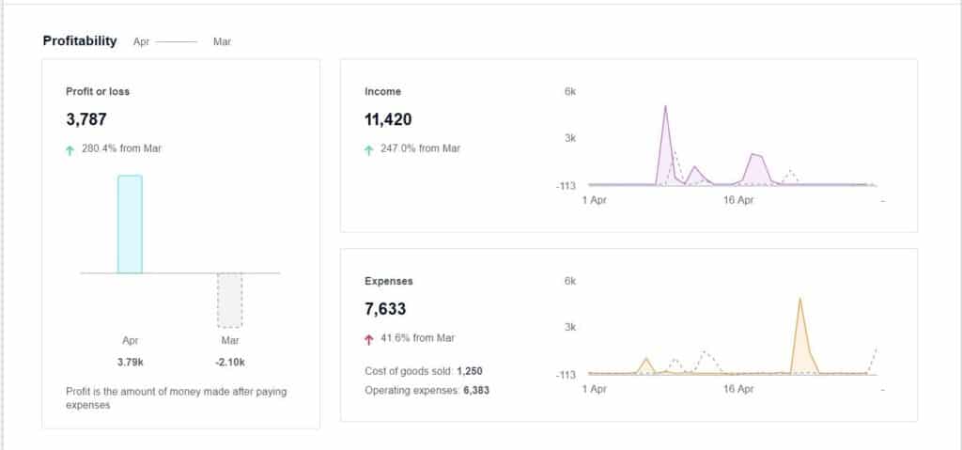
Task: Open the Income card title
Action: point(382,91)
